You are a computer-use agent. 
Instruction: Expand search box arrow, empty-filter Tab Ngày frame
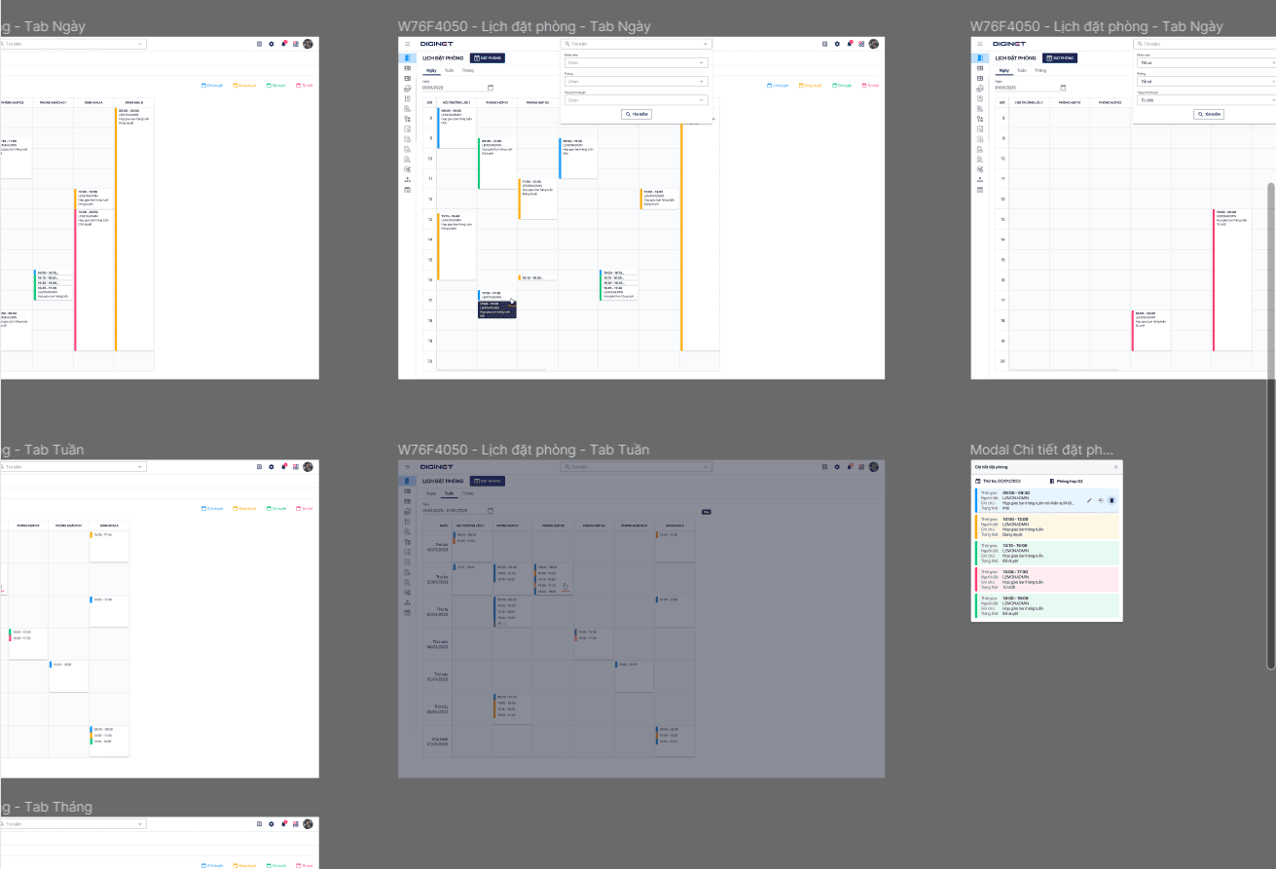(x=705, y=44)
